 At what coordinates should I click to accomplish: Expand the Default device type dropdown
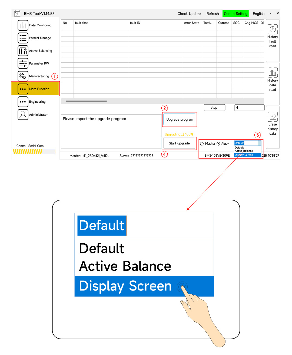click(x=260, y=143)
